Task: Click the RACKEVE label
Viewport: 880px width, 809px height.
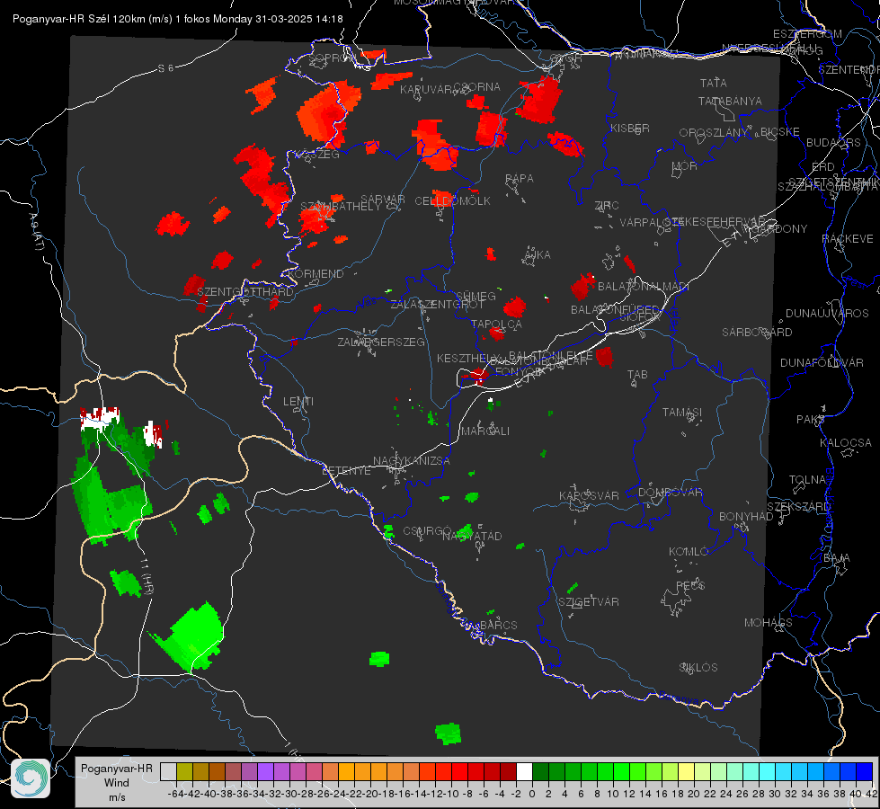Action: click(x=848, y=239)
